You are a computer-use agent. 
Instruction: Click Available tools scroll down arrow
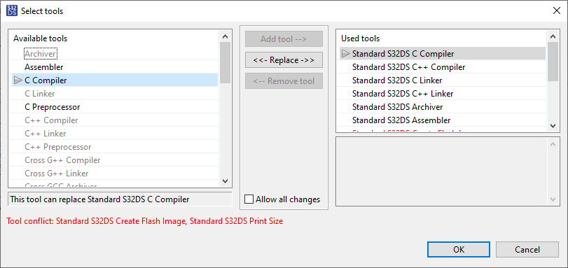pyautogui.click(x=225, y=181)
